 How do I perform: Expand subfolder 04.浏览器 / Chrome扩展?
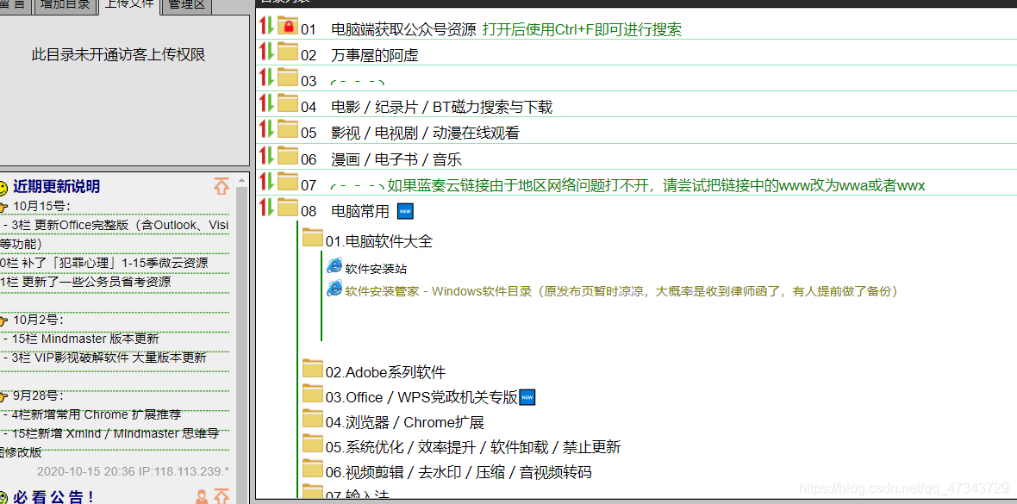(x=405, y=422)
